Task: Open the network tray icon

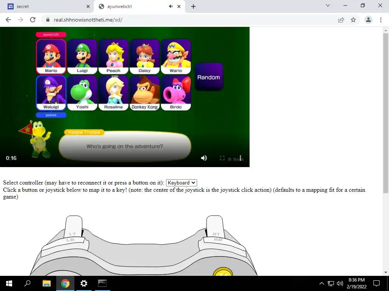Action: coord(331,283)
